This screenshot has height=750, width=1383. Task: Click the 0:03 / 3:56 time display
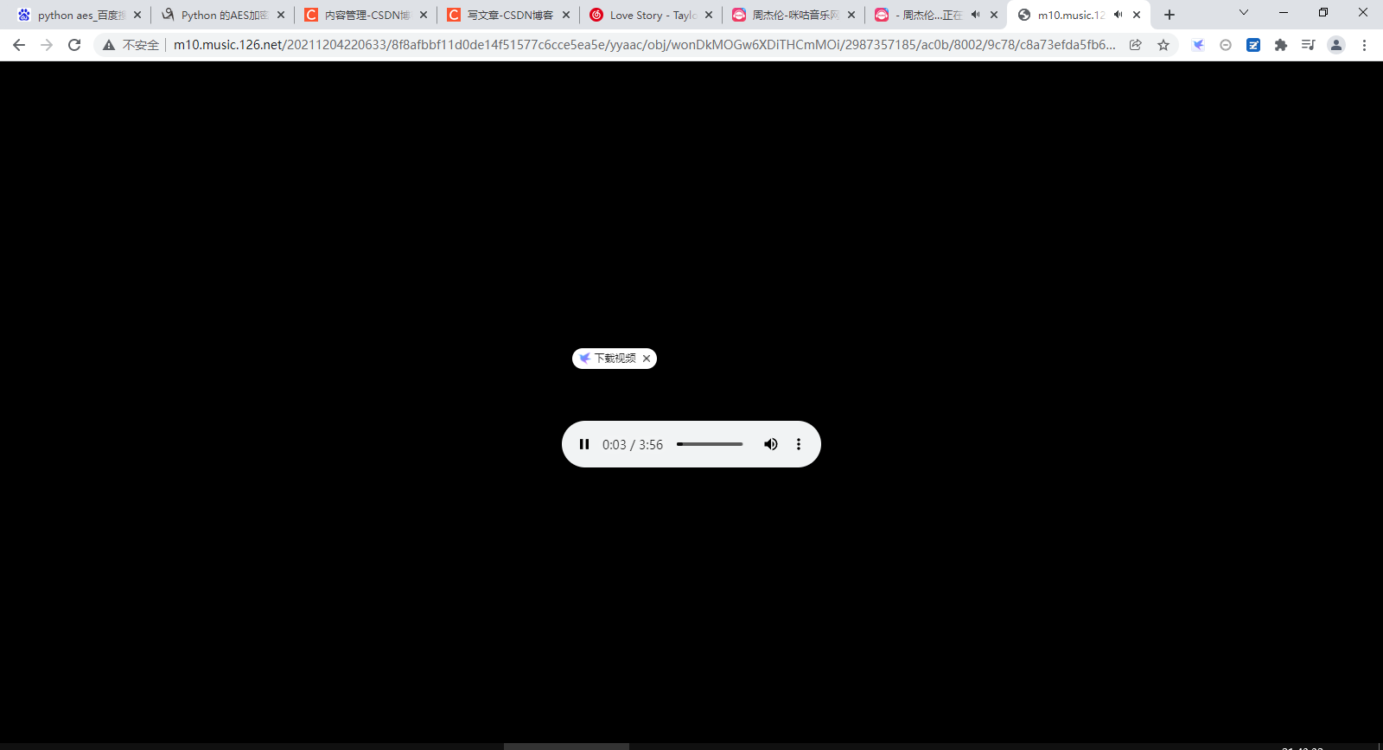pos(633,444)
